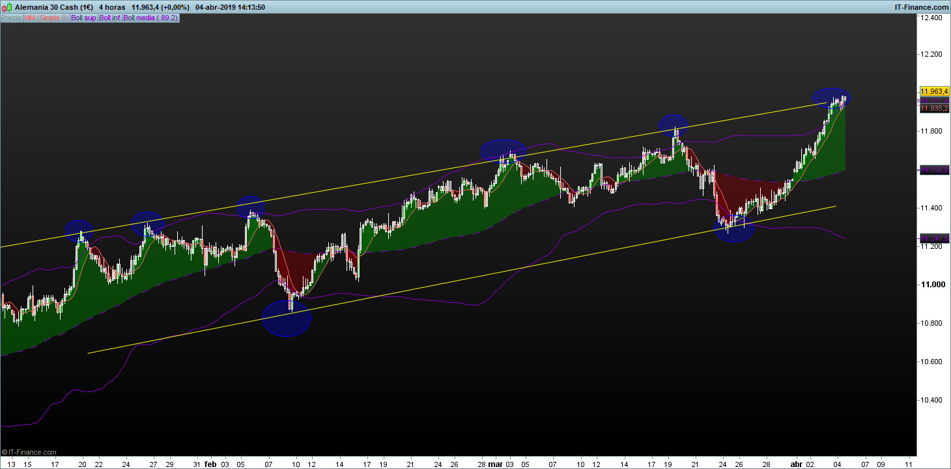The width and height of the screenshot is (951, 469).
Task: Select the blue ellipse near January 20 peak
Action: pos(78,229)
